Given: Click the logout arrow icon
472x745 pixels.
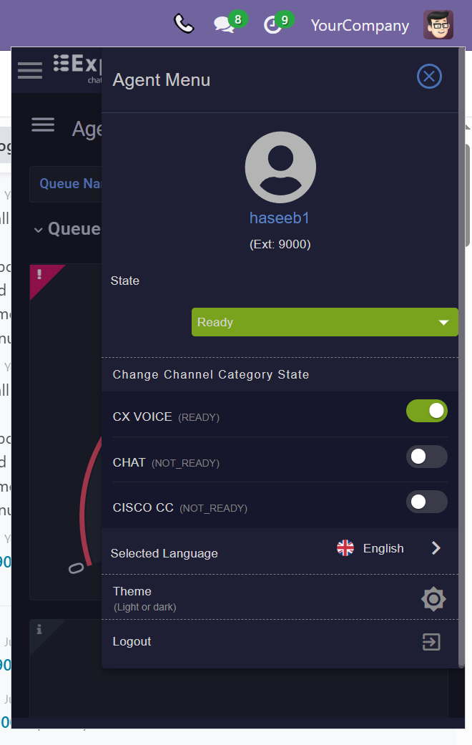Looking at the screenshot, I should click(432, 642).
